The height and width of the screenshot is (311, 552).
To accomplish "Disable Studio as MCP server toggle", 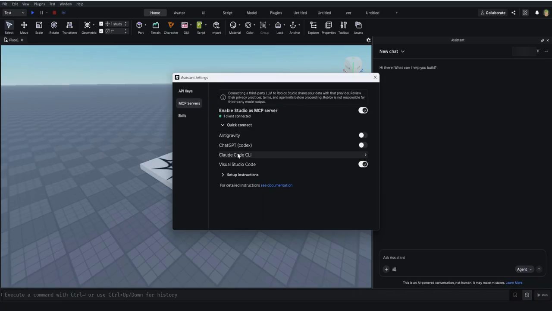I will pos(363,111).
